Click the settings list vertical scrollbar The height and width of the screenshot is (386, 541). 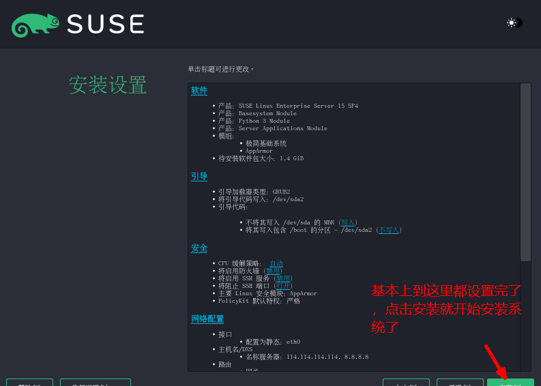coord(525,172)
